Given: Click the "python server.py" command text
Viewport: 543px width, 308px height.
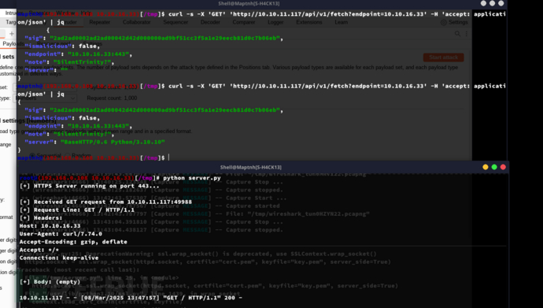Looking at the screenshot, I should 192,178.
